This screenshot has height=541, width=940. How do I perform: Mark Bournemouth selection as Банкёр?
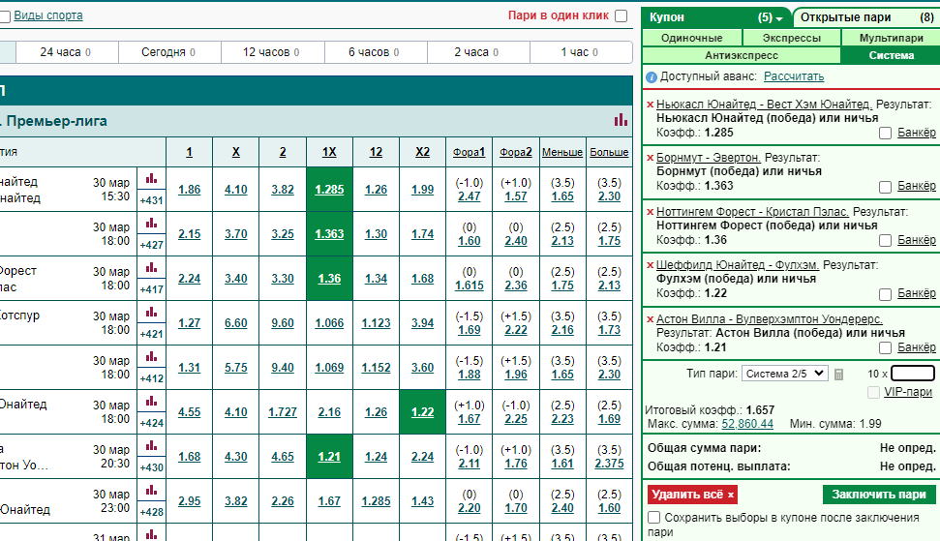pyautogui.click(x=885, y=187)
